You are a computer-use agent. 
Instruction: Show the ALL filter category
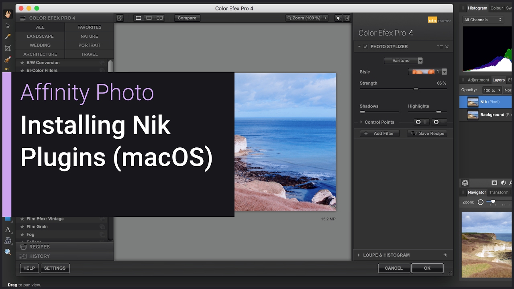[x=40, y=27]
